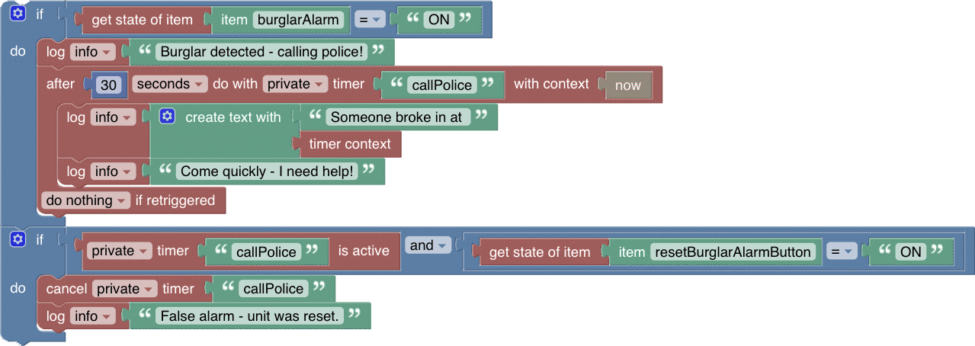
Task: Select the resetBurglarAlarmButton item field
Action: click(733, 252)
